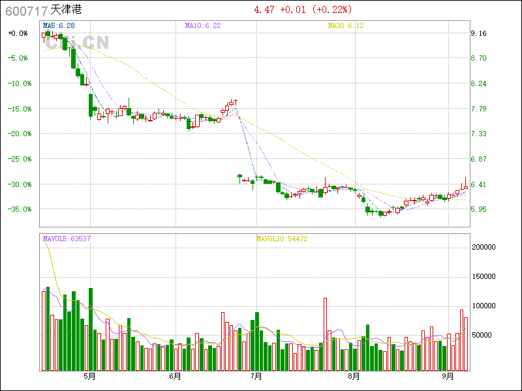Screen dimensions: 522x391
Task: Click the 5.95 price axis label
Action: coord(479,209)
